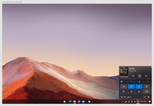This screenshot has width=154, height=106.
Task: Toggle the highlighted blue tile beside Bluetooth
Action: [131, 86]
